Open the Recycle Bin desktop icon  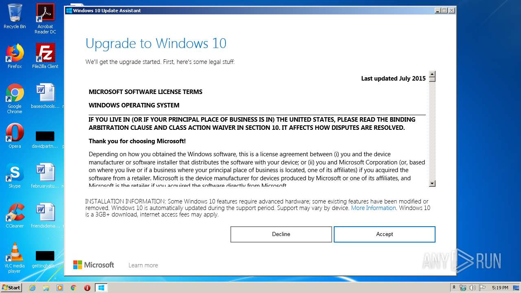point(15,16)
